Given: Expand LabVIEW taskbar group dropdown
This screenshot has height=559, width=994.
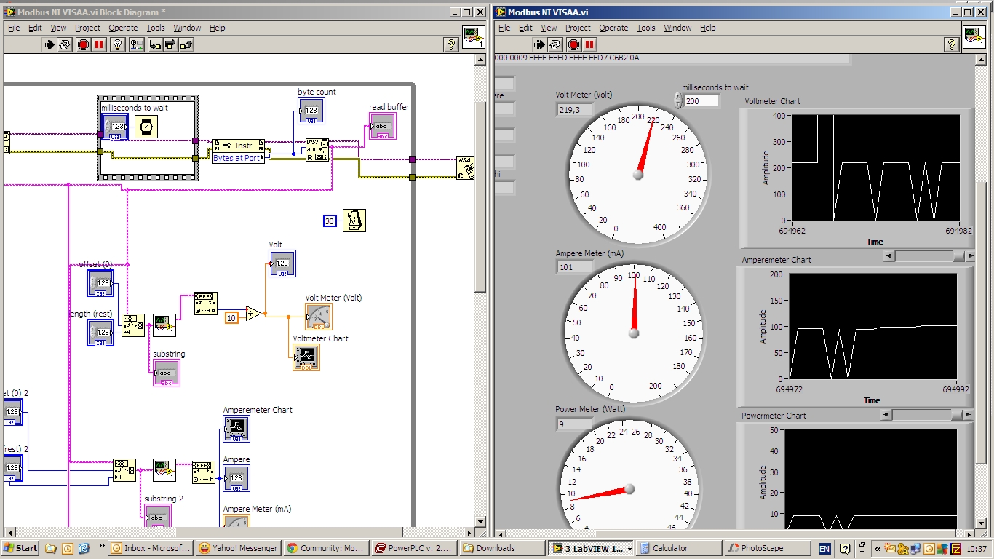Looking at the screenshot, I should point(628,548).
